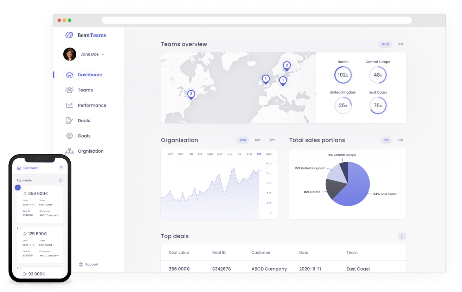
Task: Click the Central Europe 48% progress ring
Action: pos(378,75)
